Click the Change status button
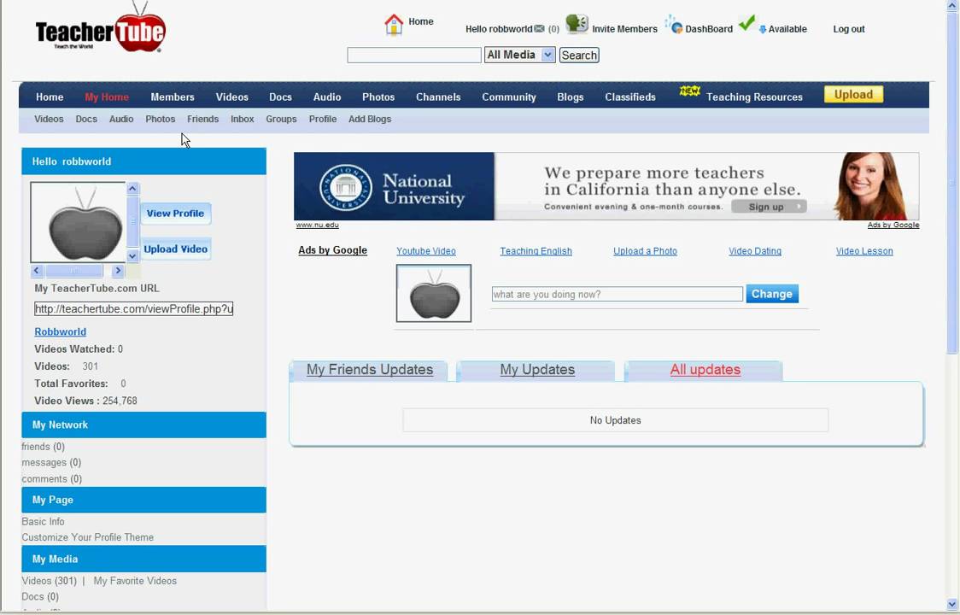The height and width of the screenshot is (615, 960). click(x=772, y=294)
